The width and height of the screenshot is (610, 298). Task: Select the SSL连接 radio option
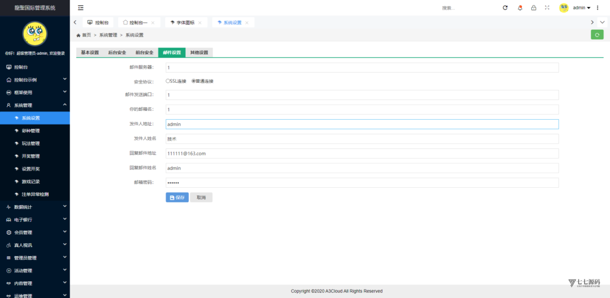pos(167,81)
